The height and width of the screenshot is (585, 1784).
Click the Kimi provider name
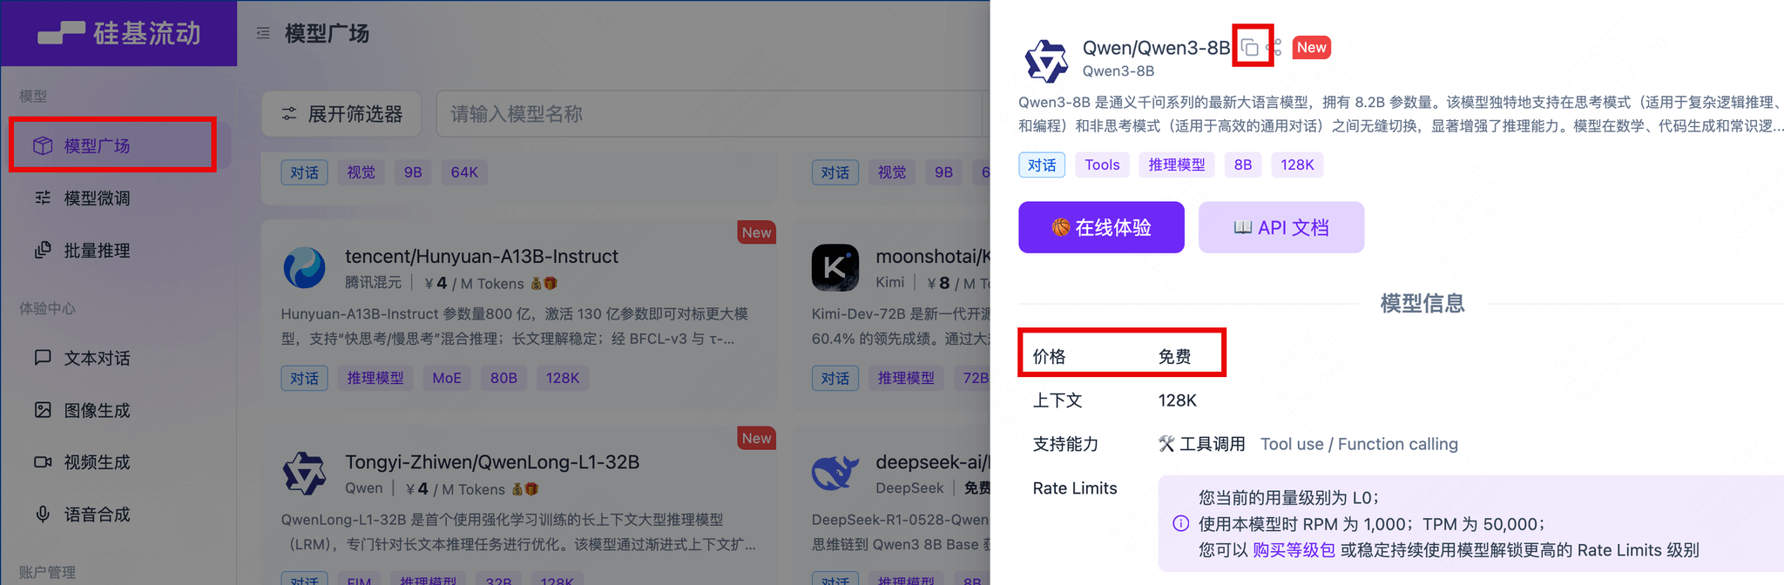coord(889,283)
